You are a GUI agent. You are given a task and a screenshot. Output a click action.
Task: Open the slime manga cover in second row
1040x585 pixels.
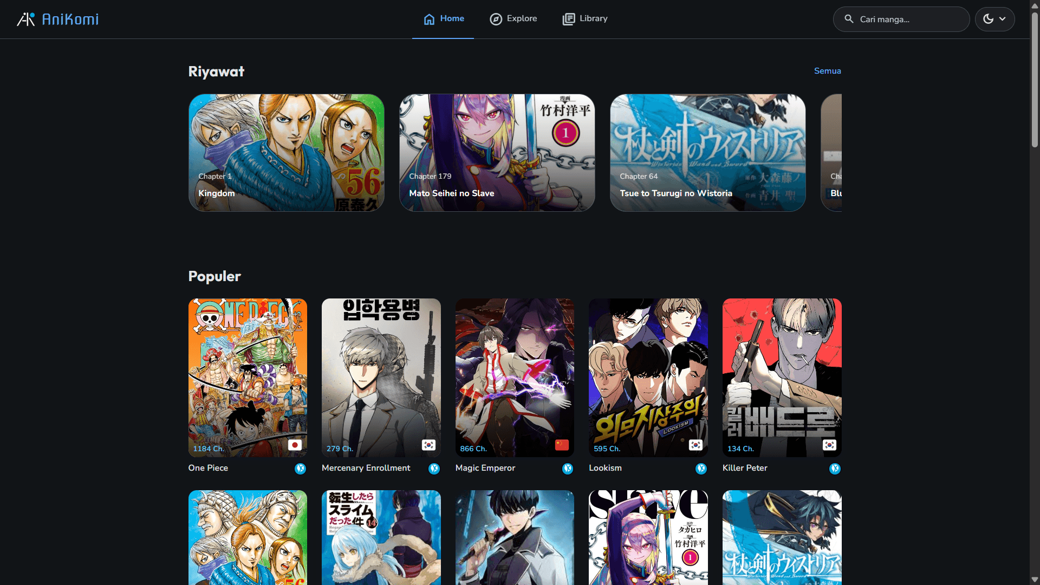(x=381, y=537)
